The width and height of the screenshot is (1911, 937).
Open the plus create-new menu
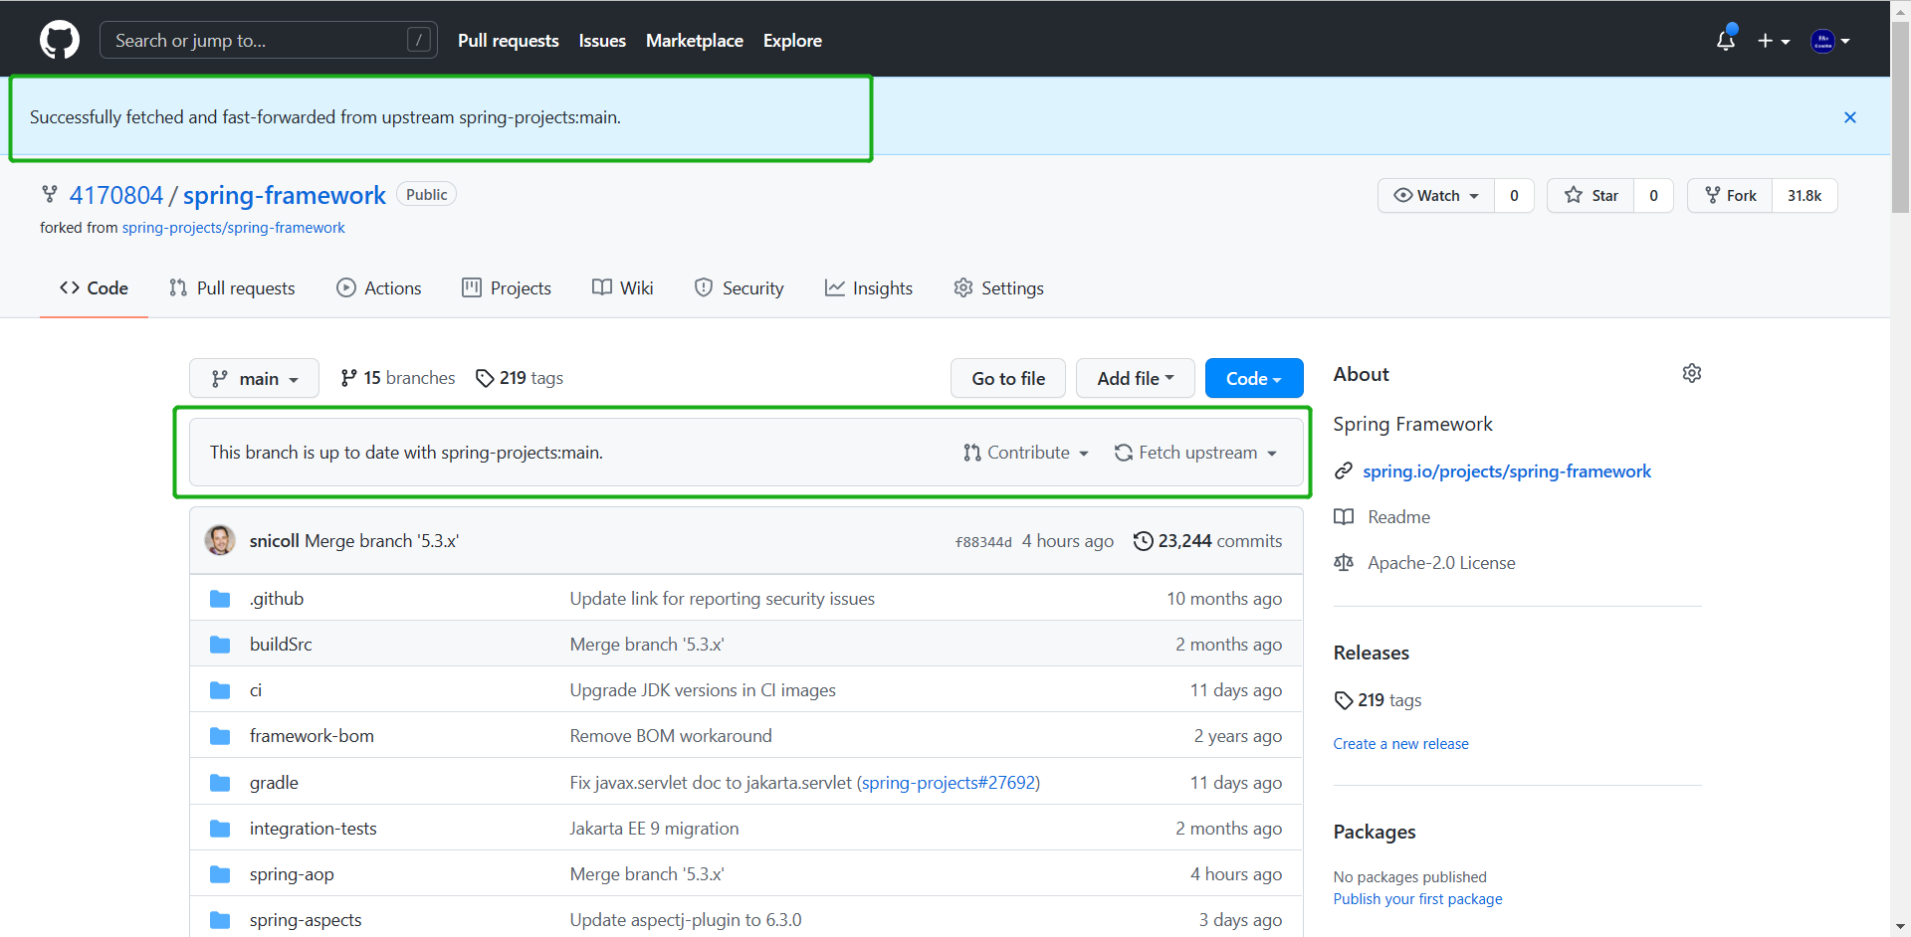coord(1774,41)
